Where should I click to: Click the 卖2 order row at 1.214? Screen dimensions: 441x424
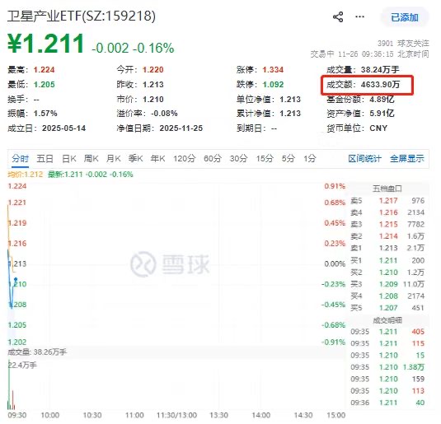point(387,236)
